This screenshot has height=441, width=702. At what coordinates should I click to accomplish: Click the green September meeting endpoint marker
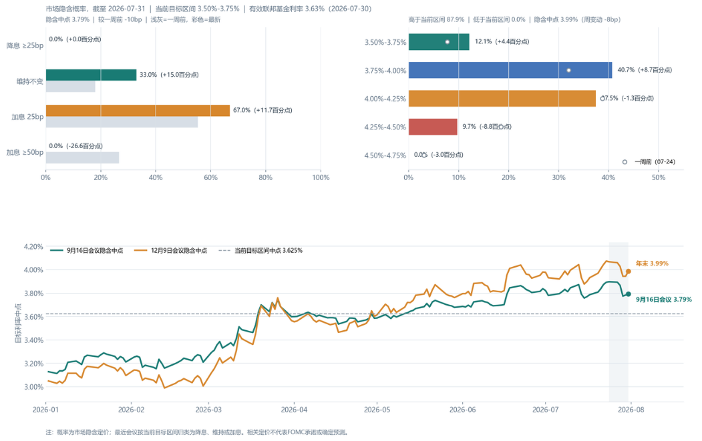point(628,294)
